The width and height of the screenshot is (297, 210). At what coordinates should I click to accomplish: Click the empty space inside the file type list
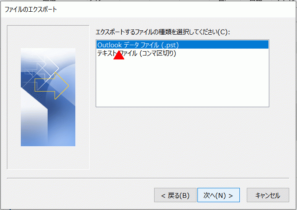pyautogui.click(x=182, y=82)
